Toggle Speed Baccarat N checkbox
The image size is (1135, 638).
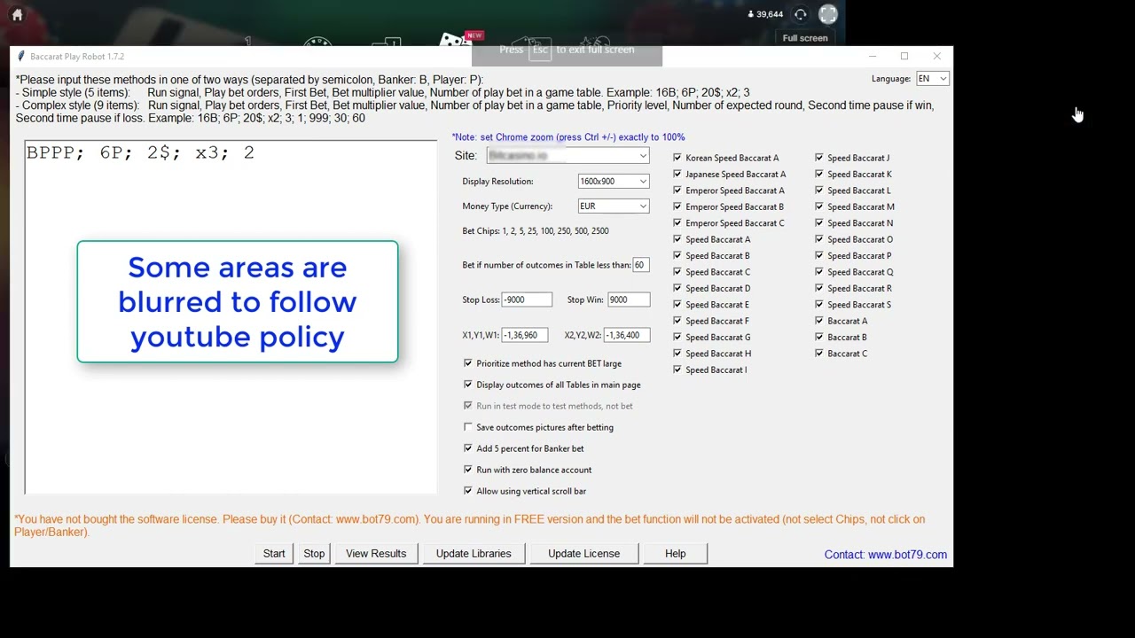pos(819,223)
